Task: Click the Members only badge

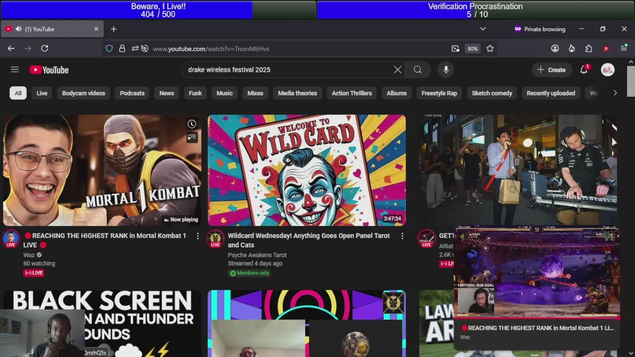Action: coord(250,273)
